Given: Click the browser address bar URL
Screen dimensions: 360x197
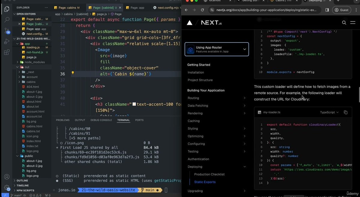Looking at the screenshot, I should [266, 10].
